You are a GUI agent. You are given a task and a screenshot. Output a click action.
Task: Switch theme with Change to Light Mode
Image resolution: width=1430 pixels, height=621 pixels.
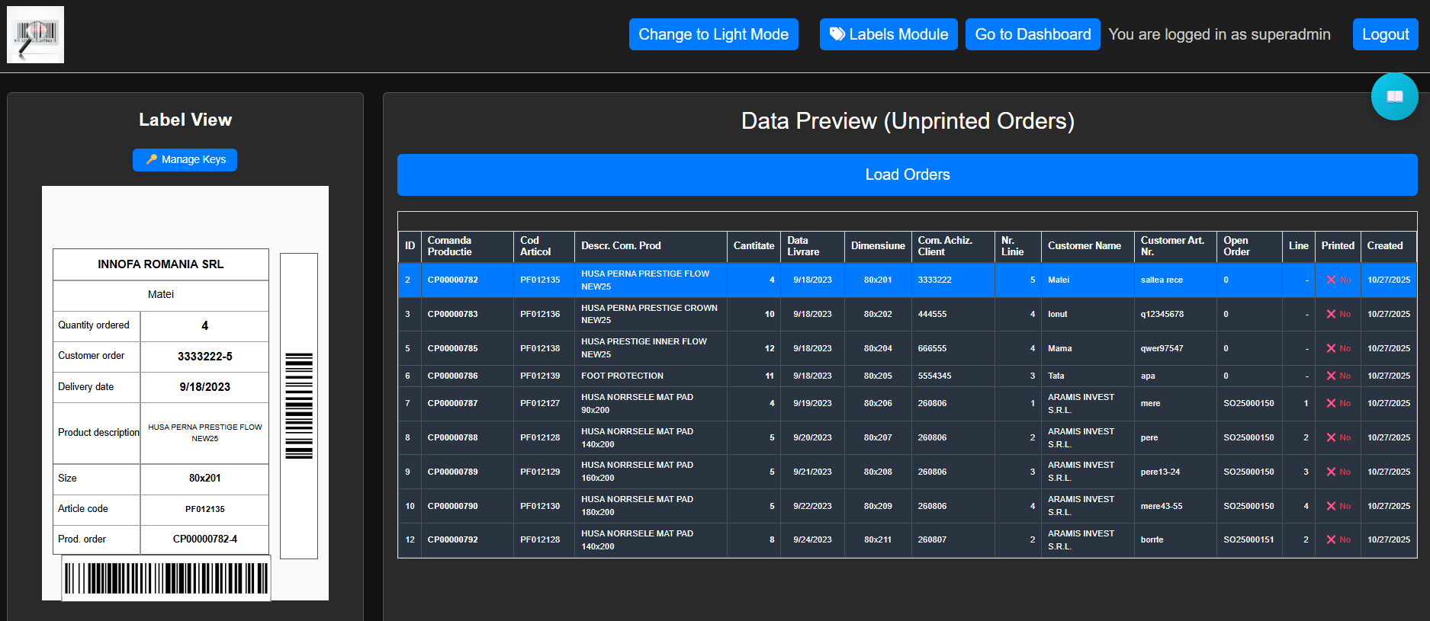[x=713, y=34]
